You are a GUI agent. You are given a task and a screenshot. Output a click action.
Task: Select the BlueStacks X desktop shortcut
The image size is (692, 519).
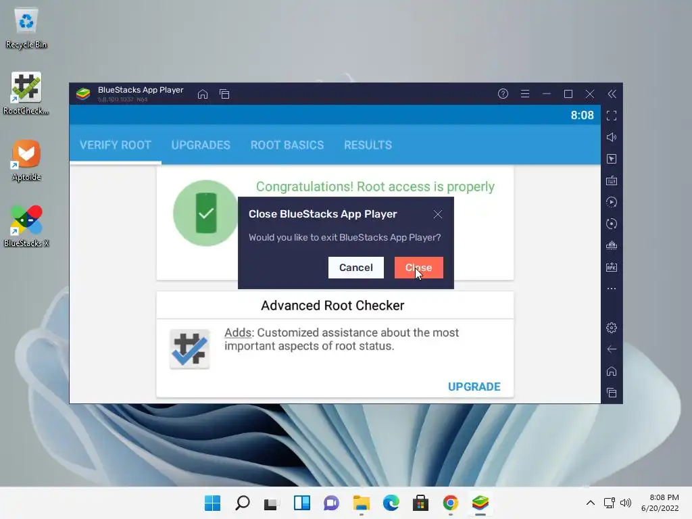tap(26, 226)
